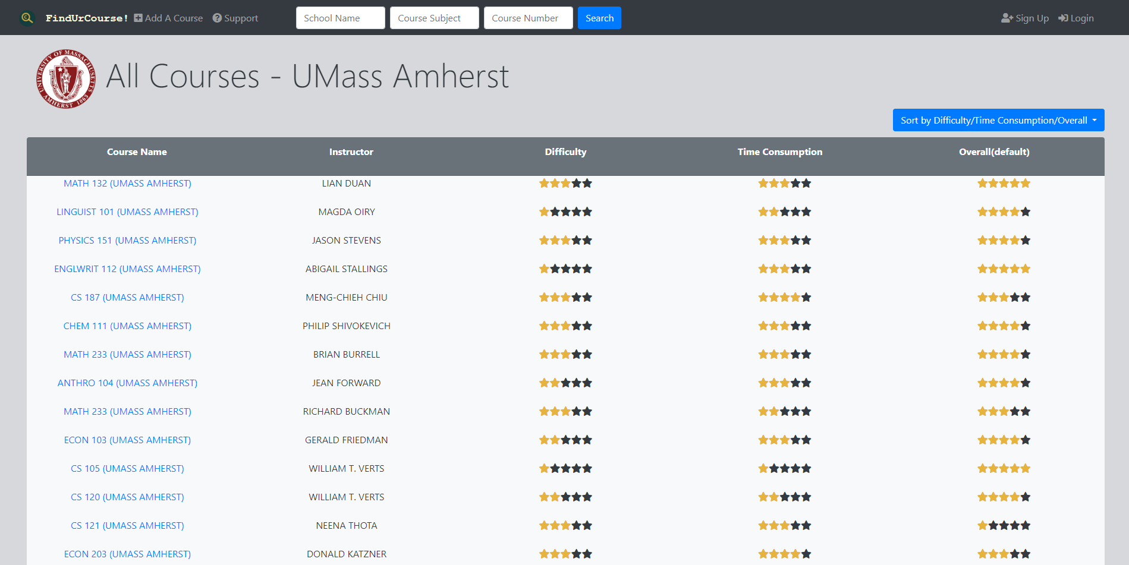Viewport: 1129px width, 565px height.
Task: Open ECON 203 (UMASS AMHERST) course link
Action: [x=127, y=554]
